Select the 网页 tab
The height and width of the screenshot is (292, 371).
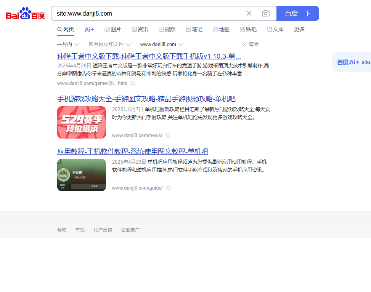pyautogui.click(x=66, y=29)
